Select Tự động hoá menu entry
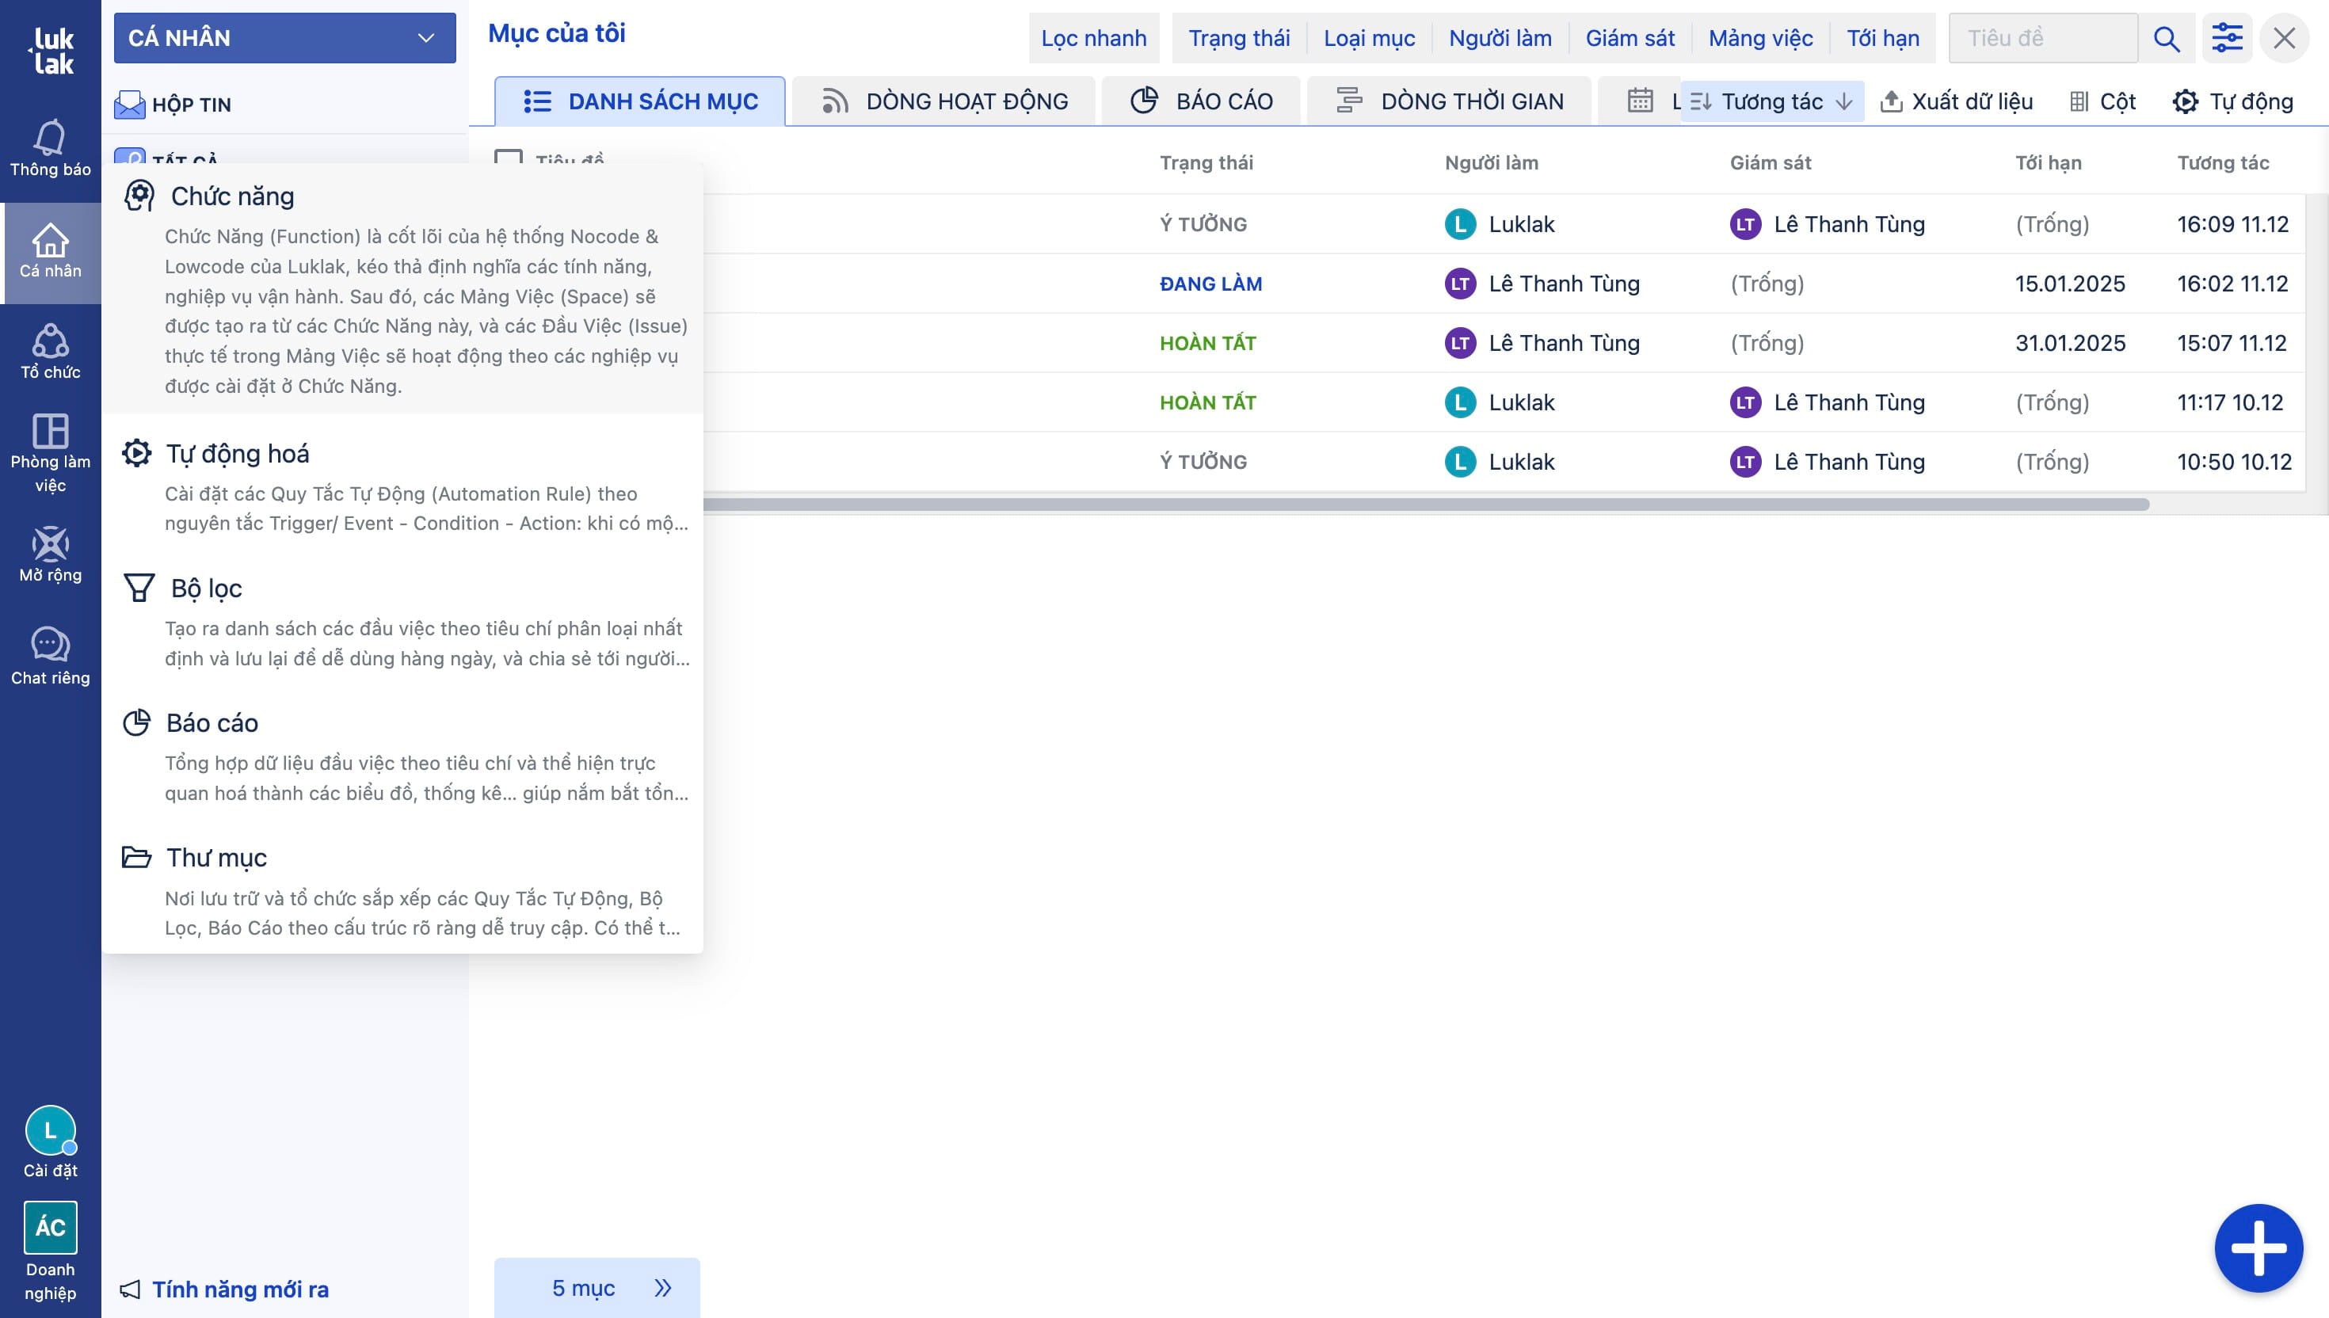Viewport: 2329px width, 1318px height. tap(237, 454)
